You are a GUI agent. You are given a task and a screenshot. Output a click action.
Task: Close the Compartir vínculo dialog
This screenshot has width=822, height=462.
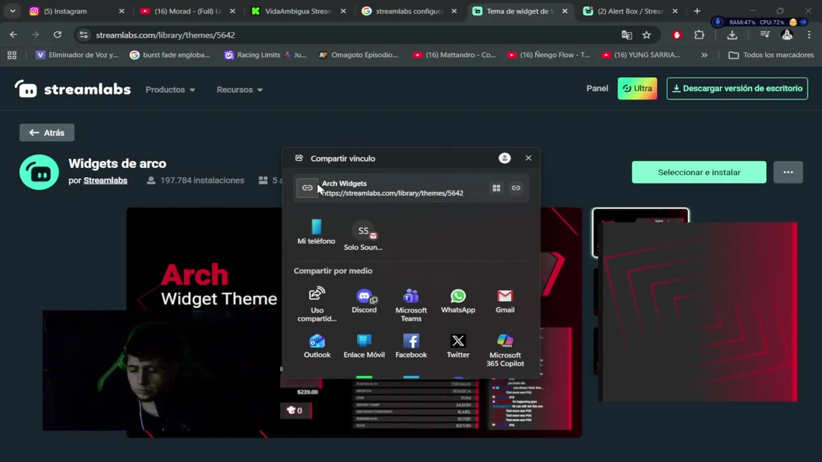click(529, 158)
